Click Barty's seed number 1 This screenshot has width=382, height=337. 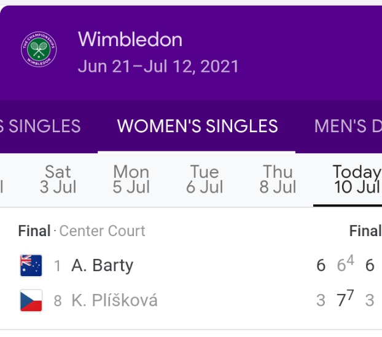[x=57, y=266]
